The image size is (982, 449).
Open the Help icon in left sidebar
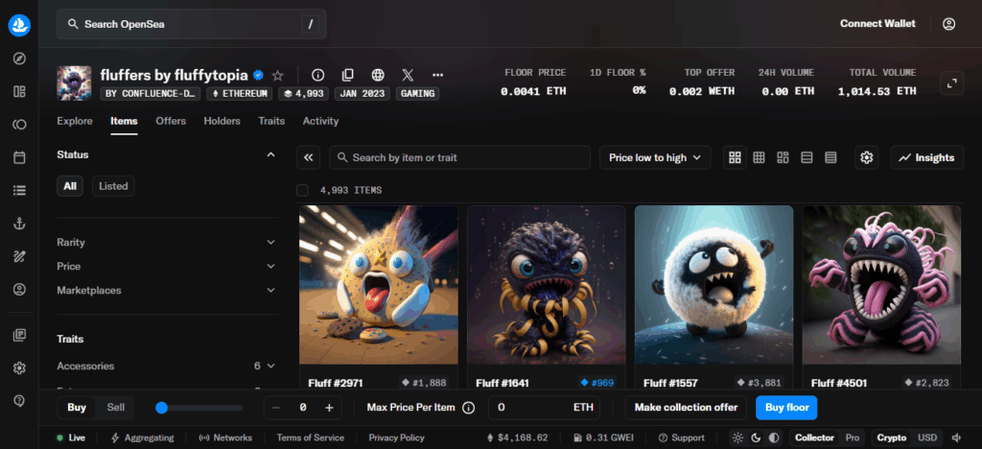19,400
